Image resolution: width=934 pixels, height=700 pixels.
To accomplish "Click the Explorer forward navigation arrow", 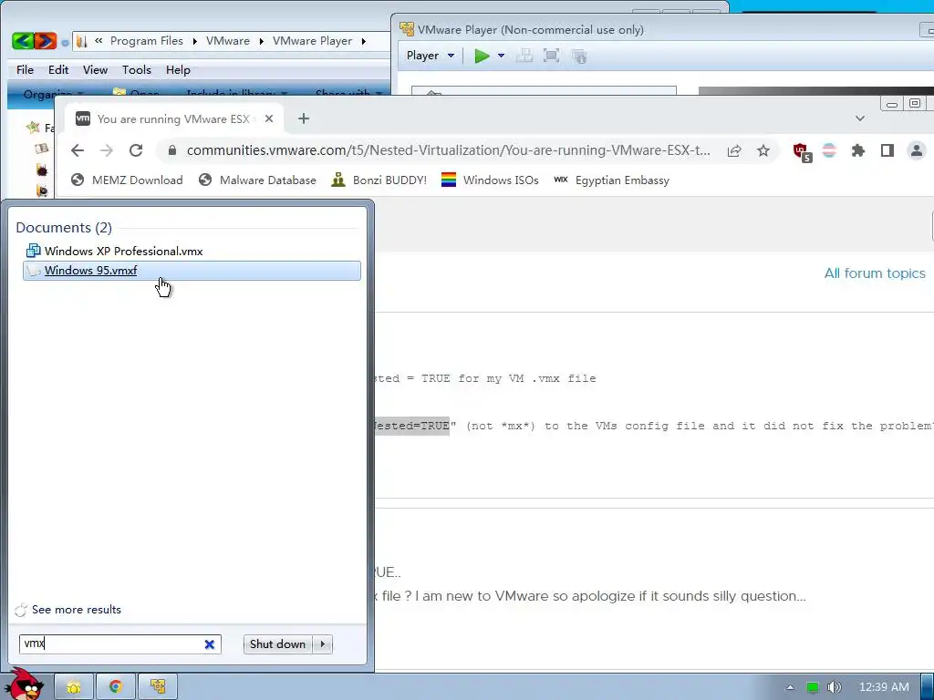I will [x=46, y=40].
